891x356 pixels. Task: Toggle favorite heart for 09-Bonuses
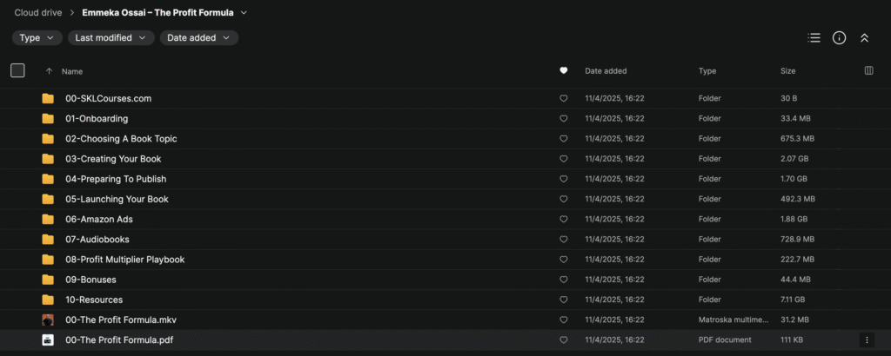(564, 280)
